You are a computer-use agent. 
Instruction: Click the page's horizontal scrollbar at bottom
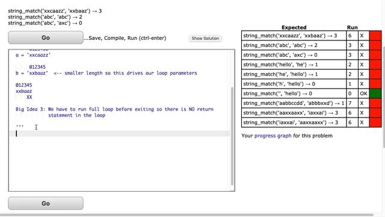point(186,215)
